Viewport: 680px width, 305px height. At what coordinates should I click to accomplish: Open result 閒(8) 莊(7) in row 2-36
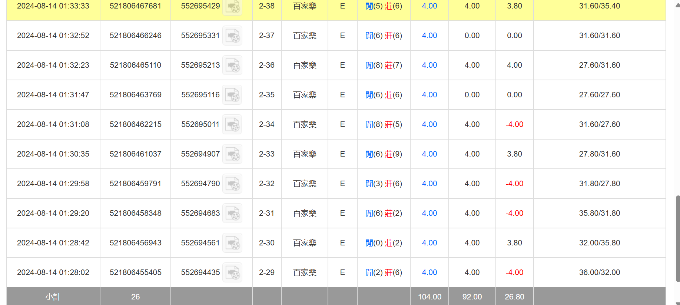384,65
